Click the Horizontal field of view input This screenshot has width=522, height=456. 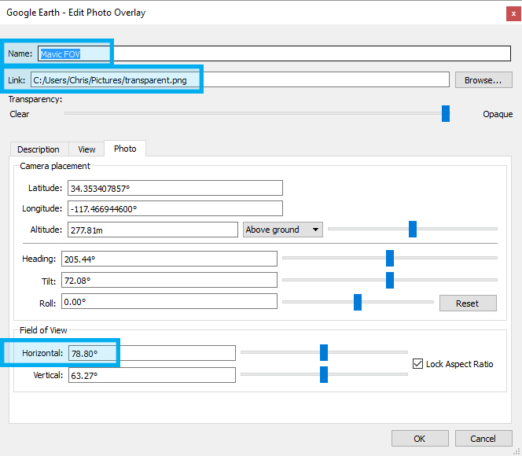(x=152, y=353)
